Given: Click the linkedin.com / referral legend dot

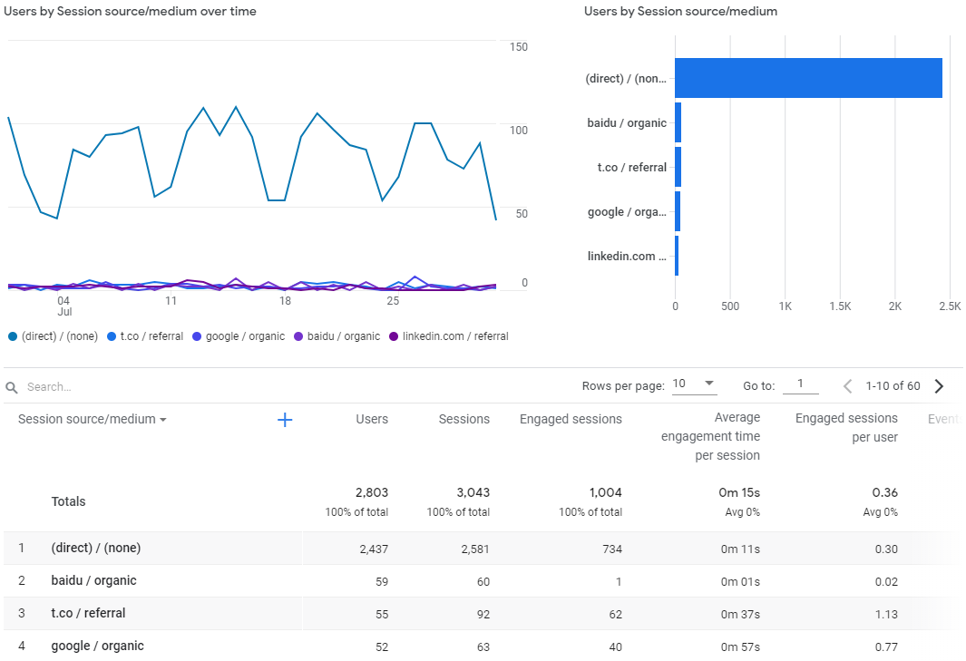Looking at the screenshot, I should click(394, 336).
